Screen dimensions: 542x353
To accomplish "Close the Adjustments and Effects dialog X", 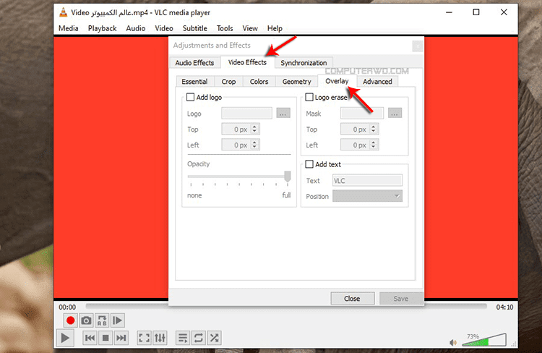I will tap(418, 46).
